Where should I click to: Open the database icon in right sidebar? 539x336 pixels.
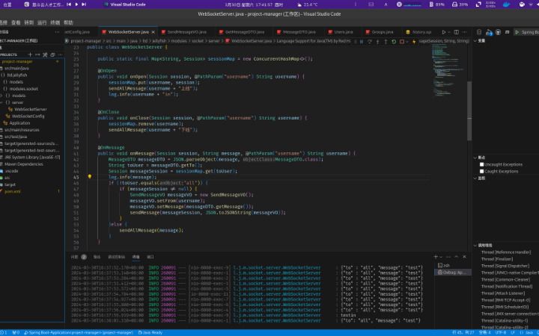coord(479,32)
